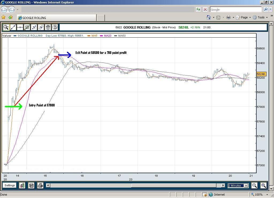
Task: Click the browser Print icon
Action: click(x=229, y=17)
